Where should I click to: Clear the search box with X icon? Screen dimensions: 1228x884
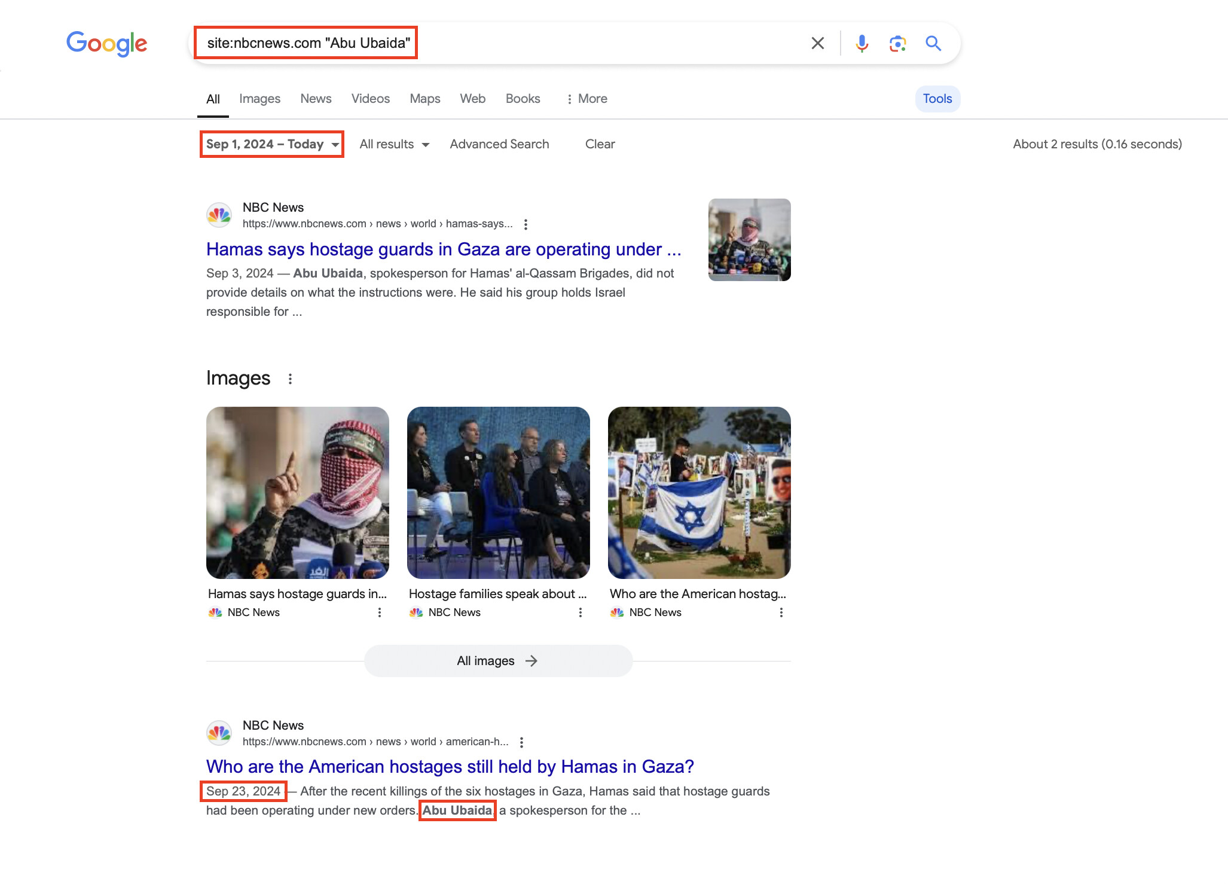tap(817, 43)
